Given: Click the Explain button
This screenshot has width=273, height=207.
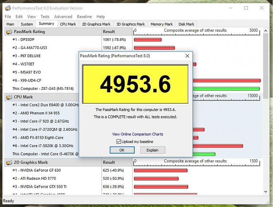Looking at the screenshot, I should coord(153,150).
